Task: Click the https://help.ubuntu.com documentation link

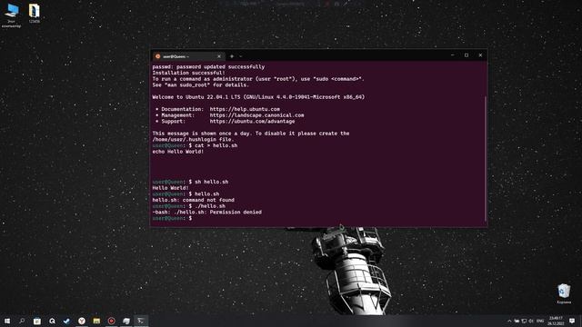Action: pyautogui.click(x=245, y=109)
